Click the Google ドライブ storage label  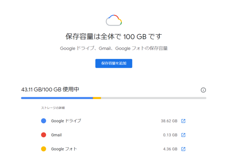click(x=66, y=121)
